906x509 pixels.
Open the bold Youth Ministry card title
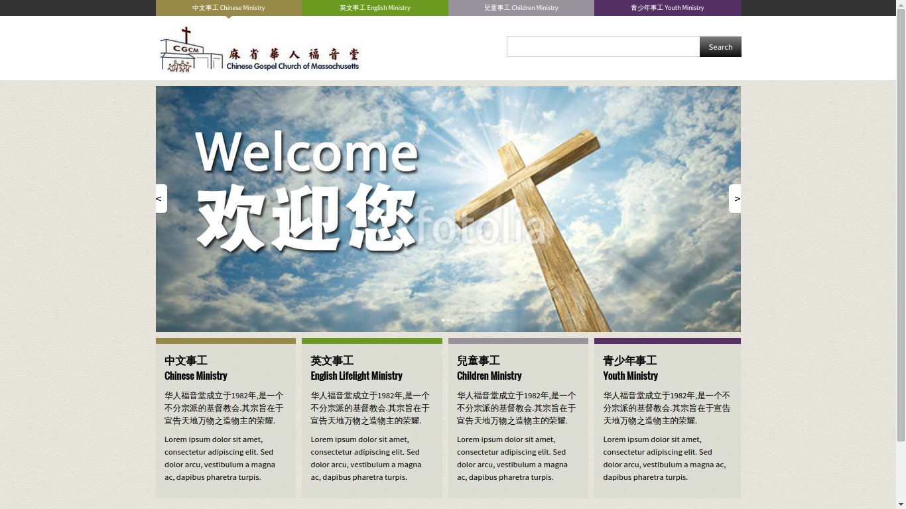coord(631,376)
